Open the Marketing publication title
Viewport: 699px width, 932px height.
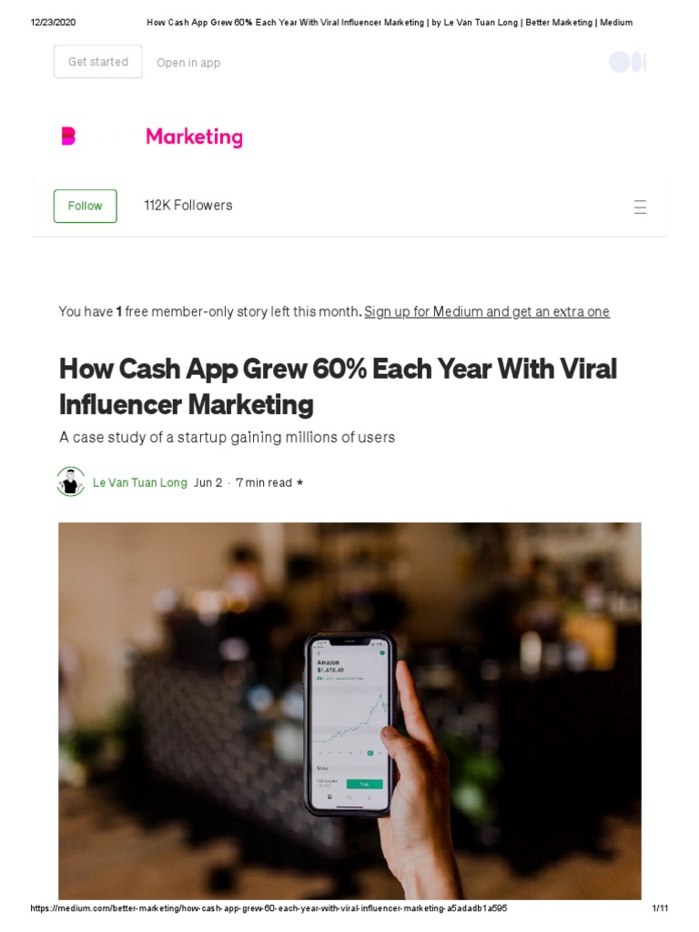(x=195, y=137)
